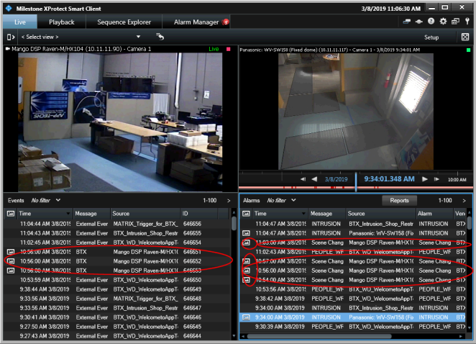Image resolution: width=476 pixels, height=344 pixels.
Task: Play reverse on Panasonic camera timeline
Action: pyautogui.click(x=314, y=179)
